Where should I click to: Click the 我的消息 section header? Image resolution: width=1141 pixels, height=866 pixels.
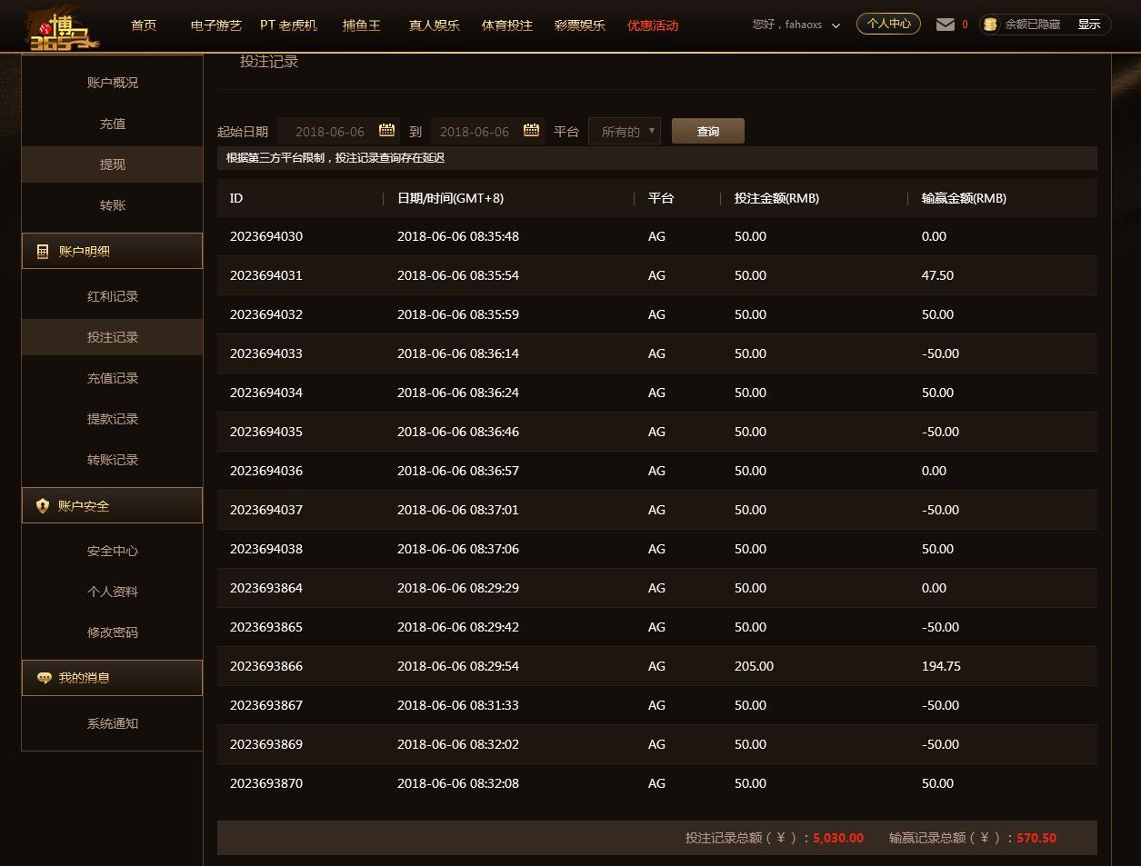[112, 678]
